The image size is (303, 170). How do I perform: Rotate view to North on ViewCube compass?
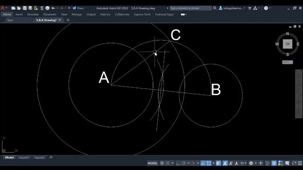coord(287,34)
